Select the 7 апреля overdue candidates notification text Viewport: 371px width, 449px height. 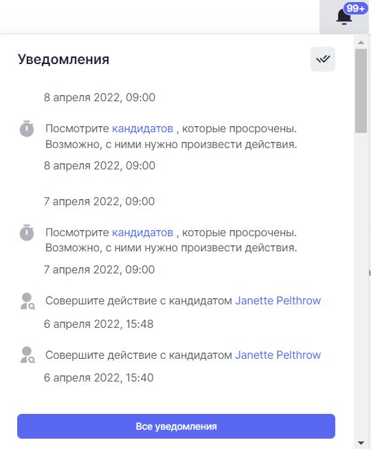click(171, 240)
